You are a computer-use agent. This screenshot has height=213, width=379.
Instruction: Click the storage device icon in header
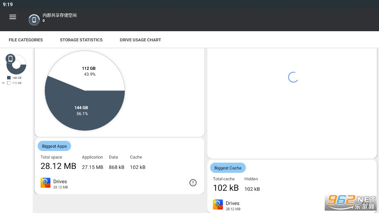(x=34, y=20)
